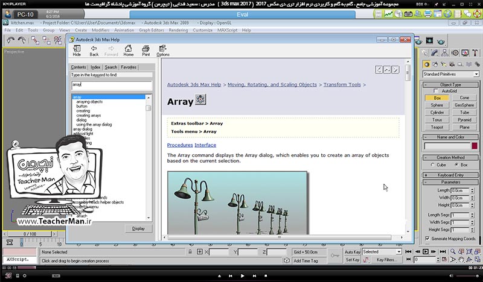Click the Length Segs spinner arrows

(472, 215)
